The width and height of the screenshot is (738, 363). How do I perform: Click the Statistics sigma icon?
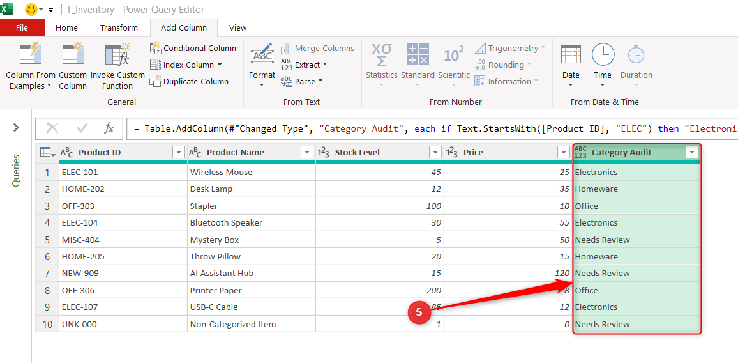pos(382,55)
